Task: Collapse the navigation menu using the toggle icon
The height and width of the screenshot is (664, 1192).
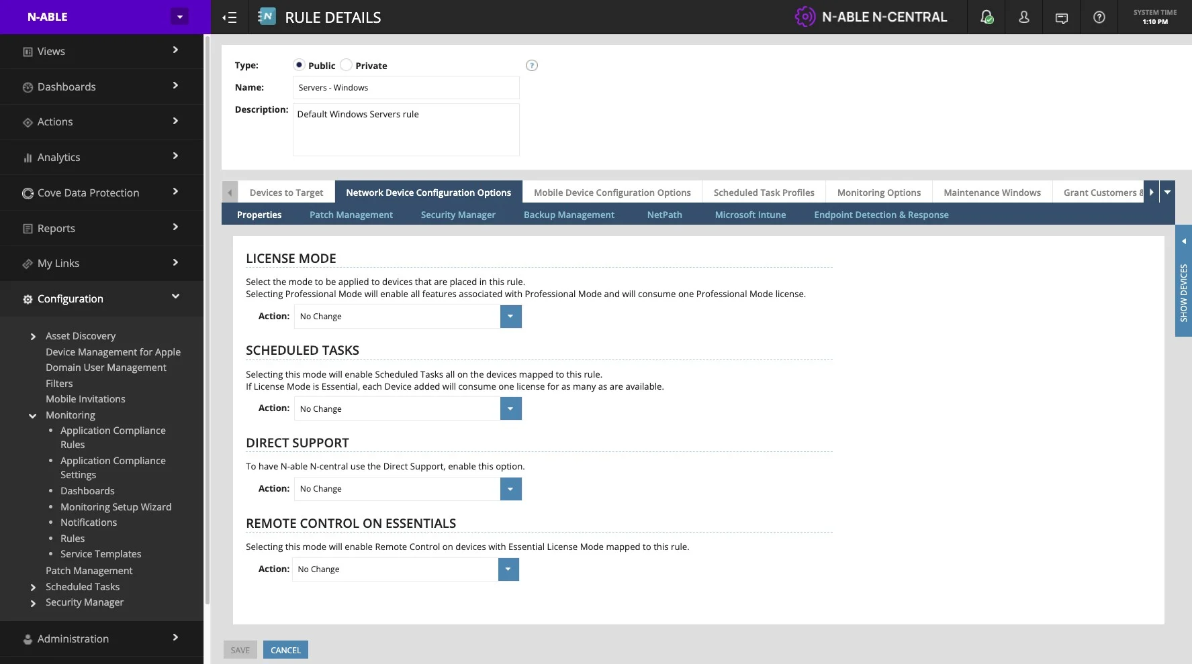Action: pos(230,17)
